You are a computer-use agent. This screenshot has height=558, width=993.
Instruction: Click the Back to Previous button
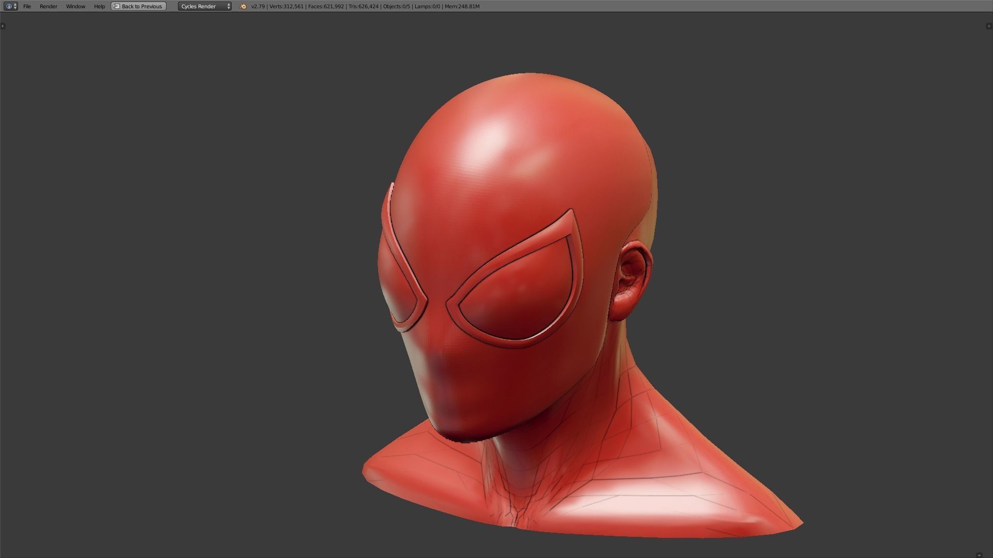(x=139, y=6)
